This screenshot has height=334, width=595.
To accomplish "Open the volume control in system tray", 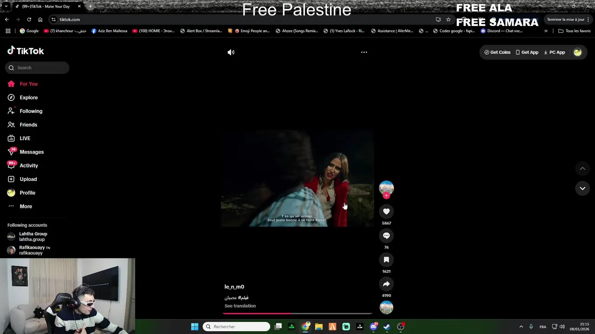I will click(x=562, y=327).
